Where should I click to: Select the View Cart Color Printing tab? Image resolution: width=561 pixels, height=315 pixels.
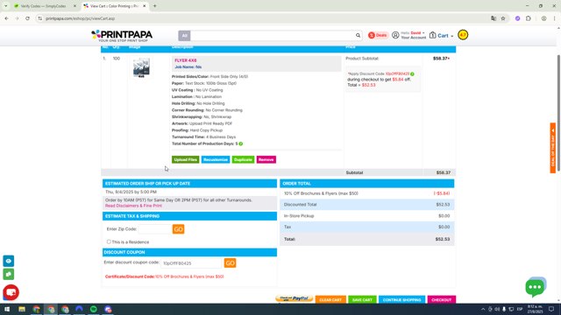point(114,6)
